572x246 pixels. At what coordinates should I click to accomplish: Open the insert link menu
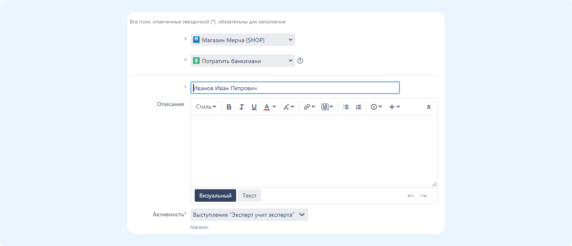coord(309,107)
